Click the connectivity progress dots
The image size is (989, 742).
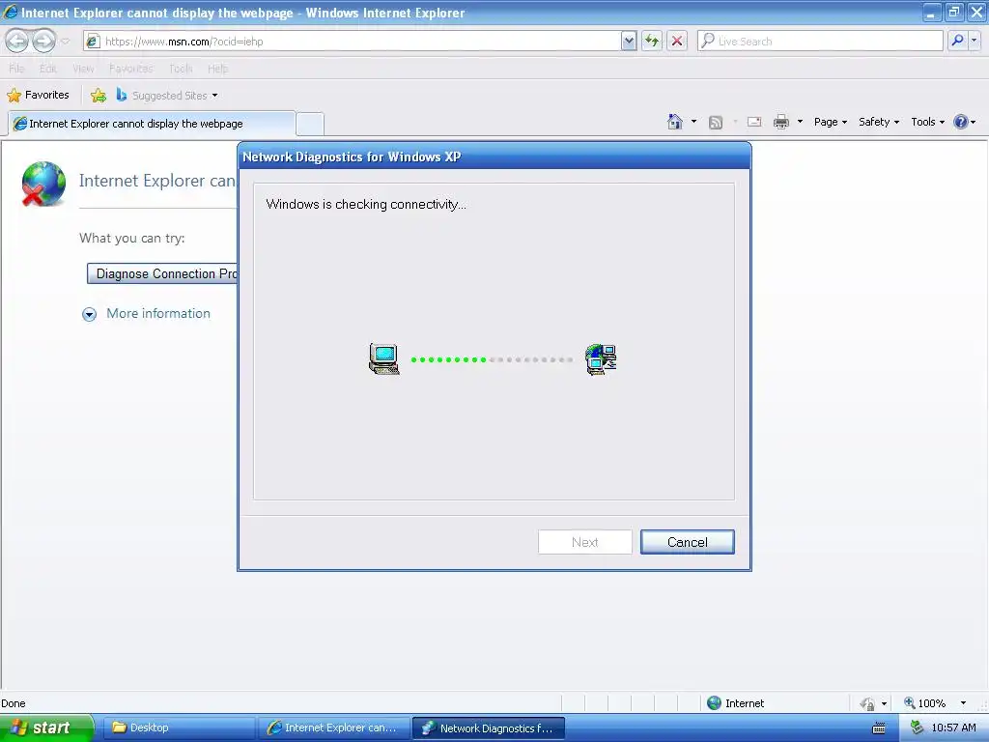click(x=492, y=359)
